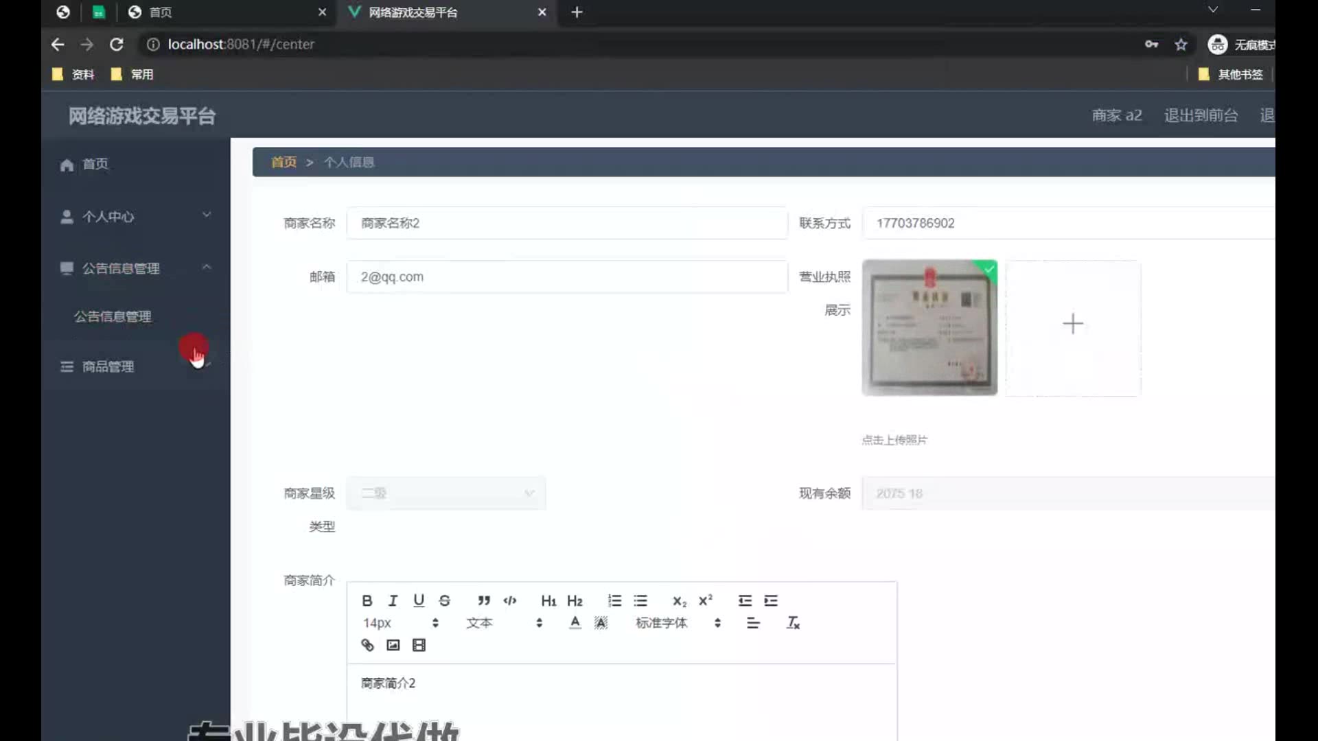Insert image into merchant description

[393, 645]
